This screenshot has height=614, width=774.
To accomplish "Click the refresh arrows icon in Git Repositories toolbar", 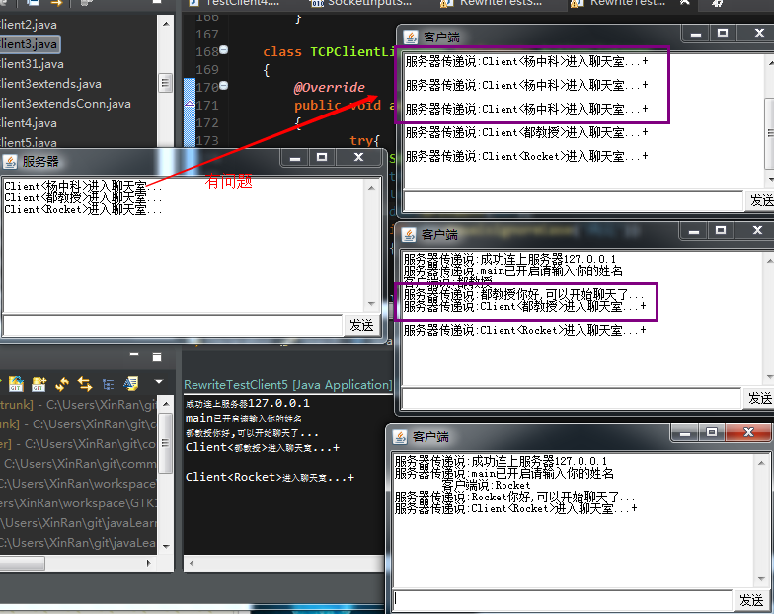I will [x=62, y=383].
